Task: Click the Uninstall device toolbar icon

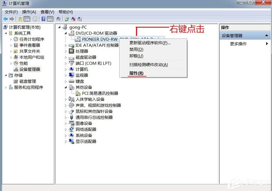Action: [x=73, y=19]
